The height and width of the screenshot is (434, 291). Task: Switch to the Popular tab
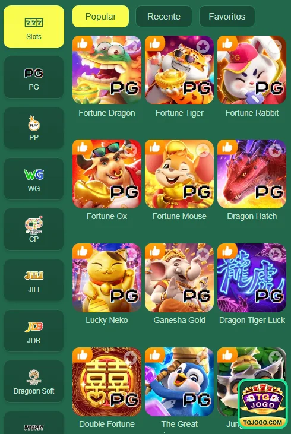tap(100, 17)
